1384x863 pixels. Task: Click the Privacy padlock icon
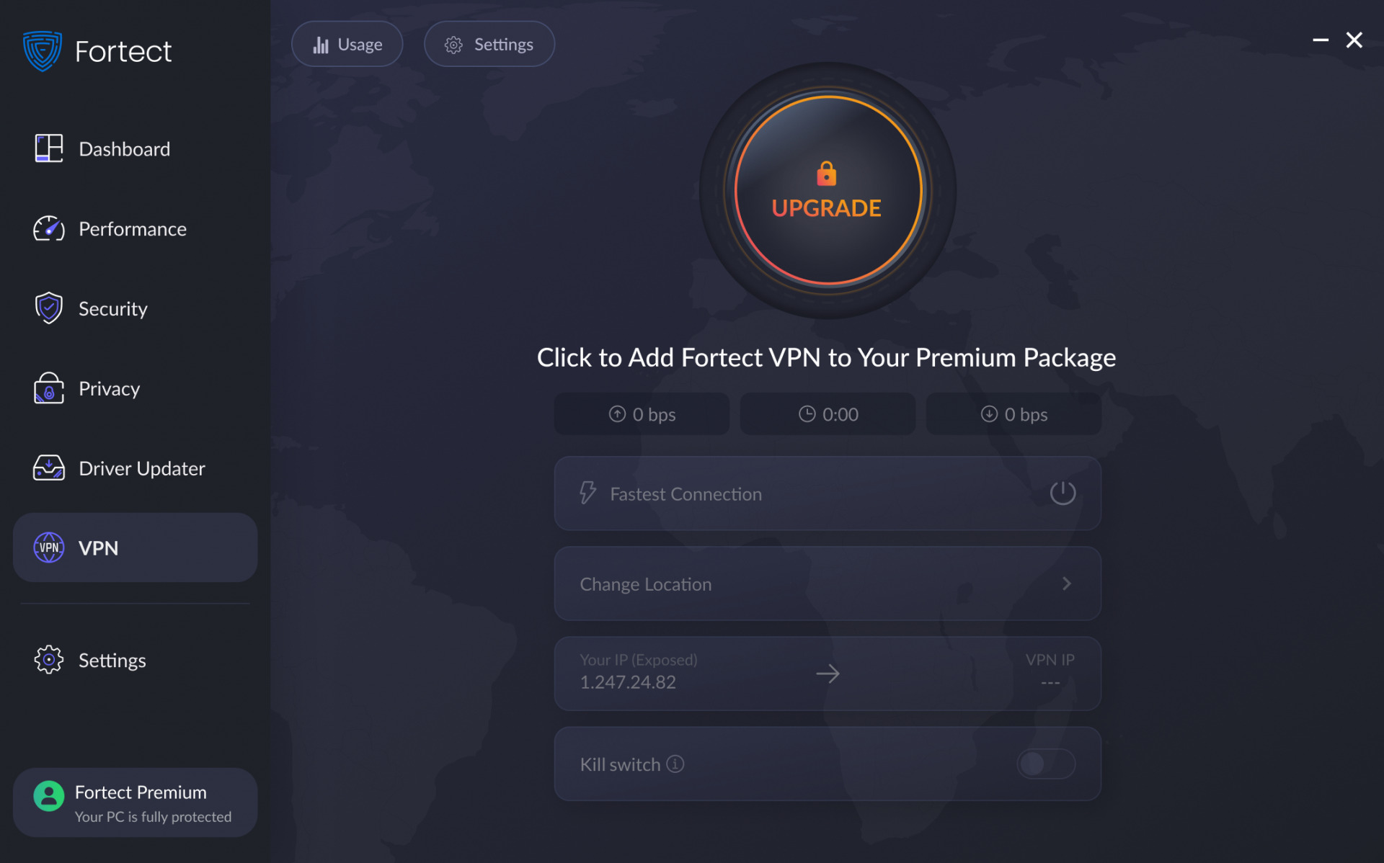[x=48, y=388]
